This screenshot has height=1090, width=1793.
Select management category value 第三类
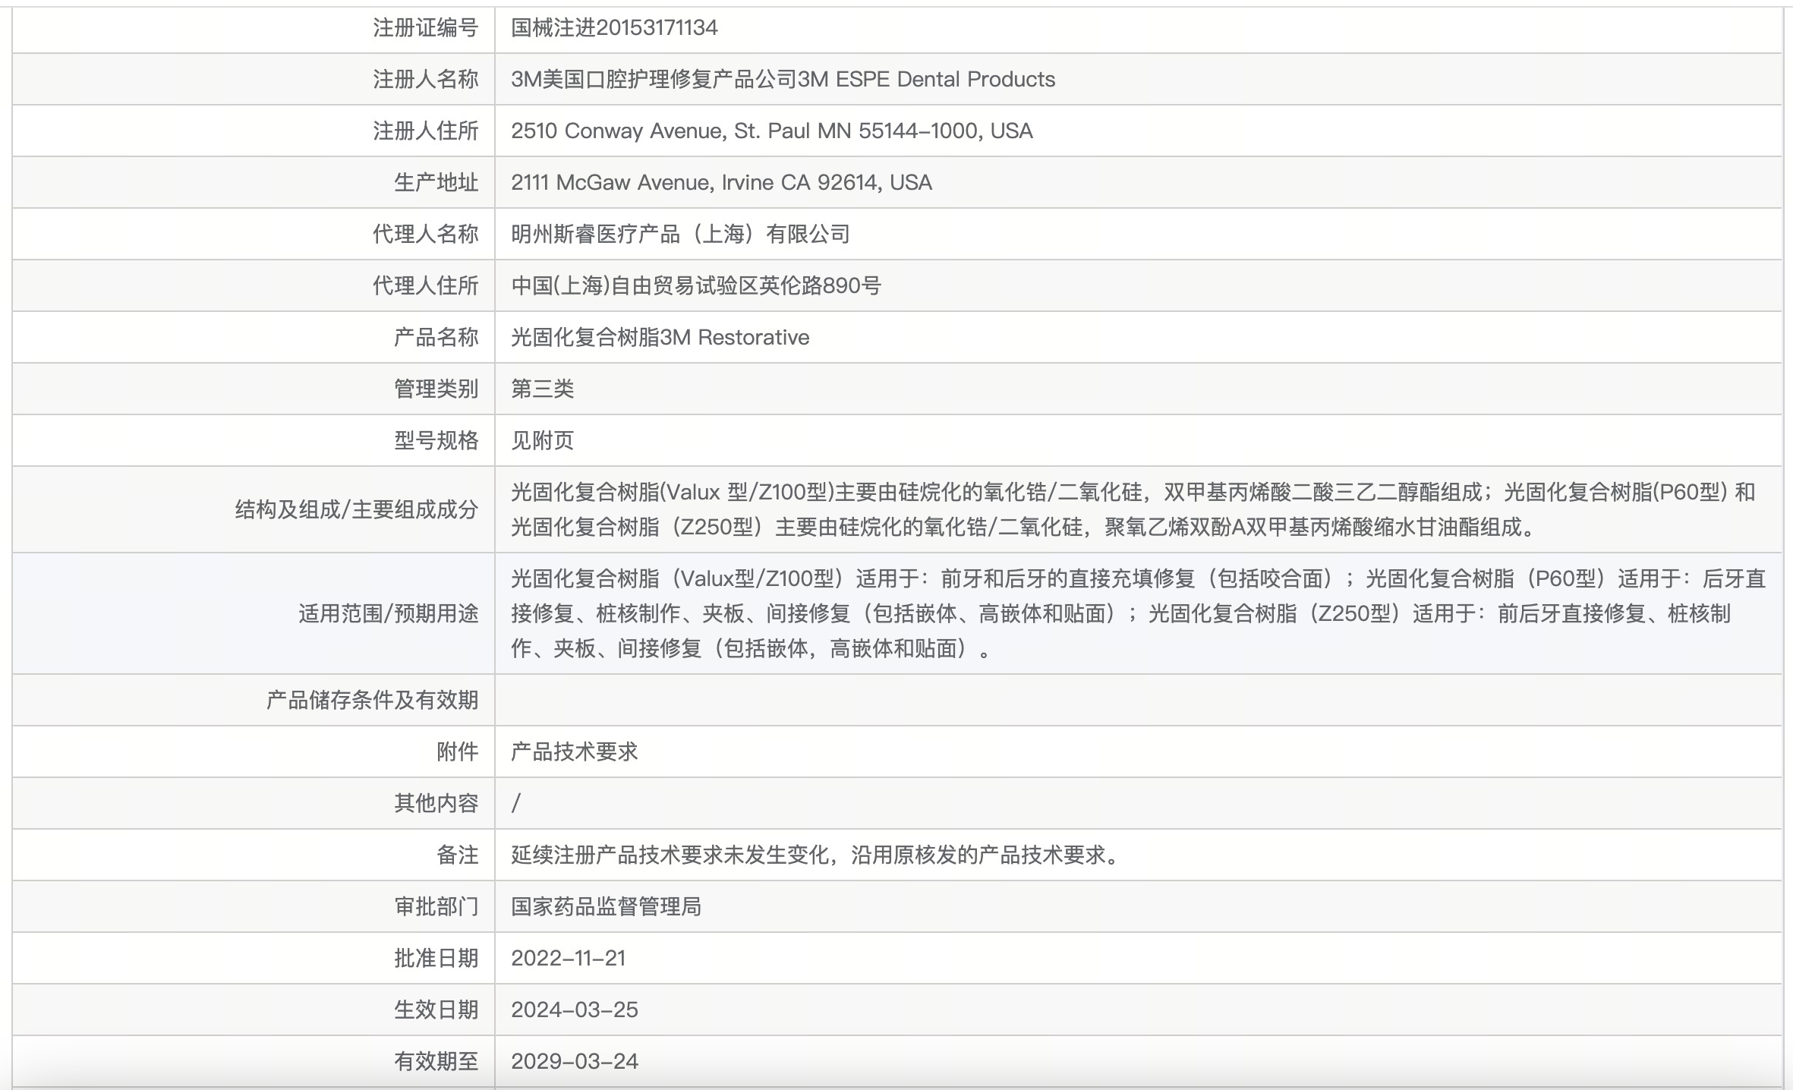[x=543, y=389]
